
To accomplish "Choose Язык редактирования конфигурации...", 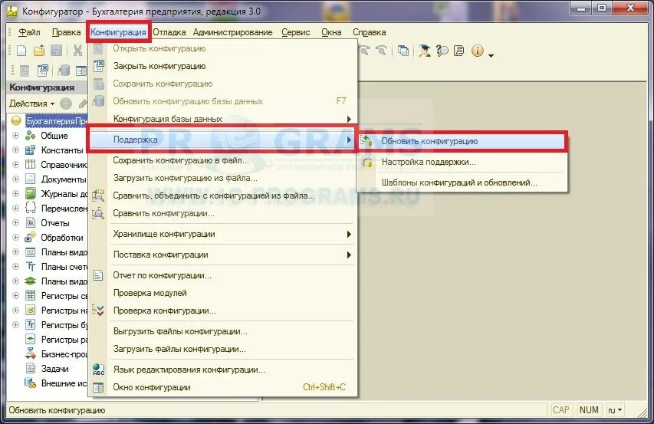I will point(223,370).
